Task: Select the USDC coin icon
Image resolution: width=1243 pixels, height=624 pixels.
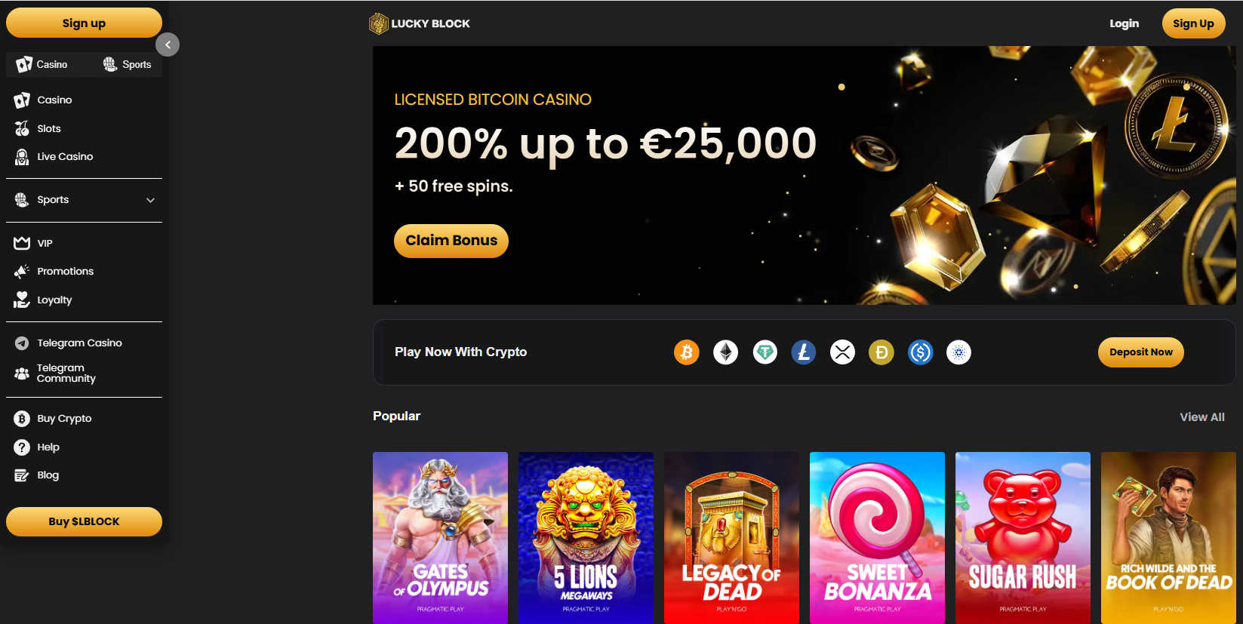Action: (x=921, y=352)
